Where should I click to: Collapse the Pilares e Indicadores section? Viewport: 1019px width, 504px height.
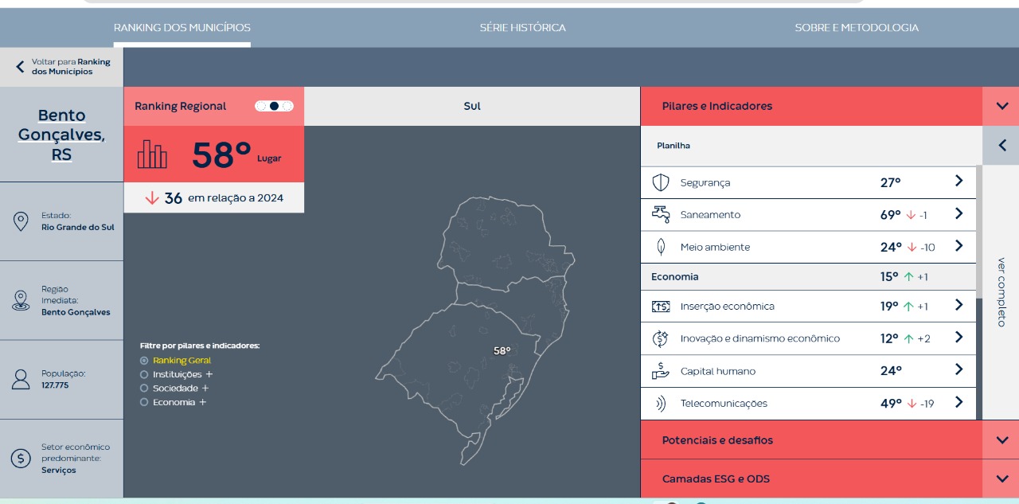[x=1001, y=106]
